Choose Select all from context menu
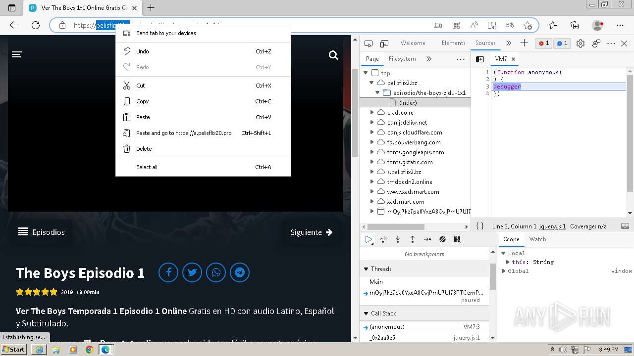Image resolution: width=634 pixels, height=356 pixels. [x=203, y=167]
